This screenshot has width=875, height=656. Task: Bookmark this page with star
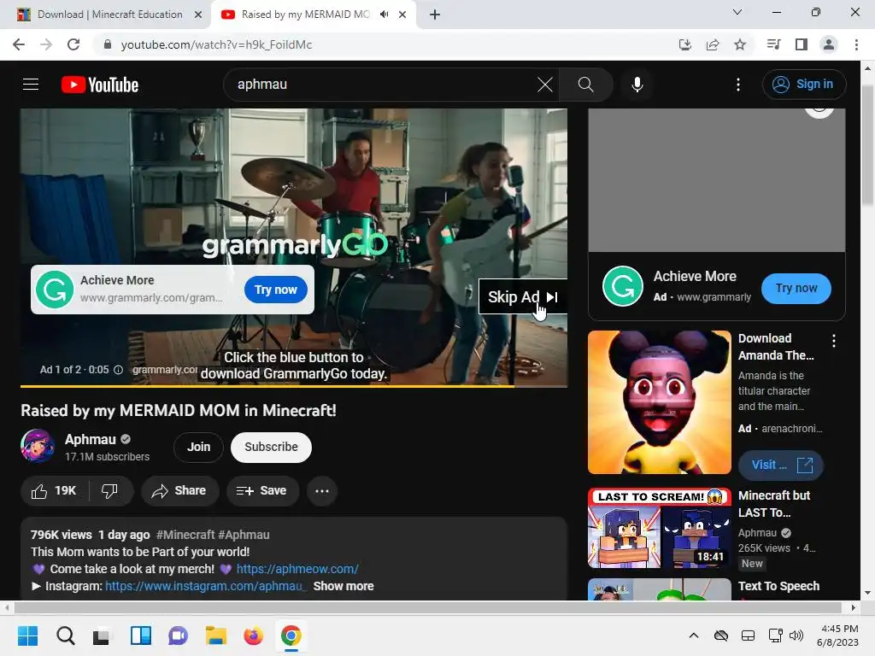740,44
